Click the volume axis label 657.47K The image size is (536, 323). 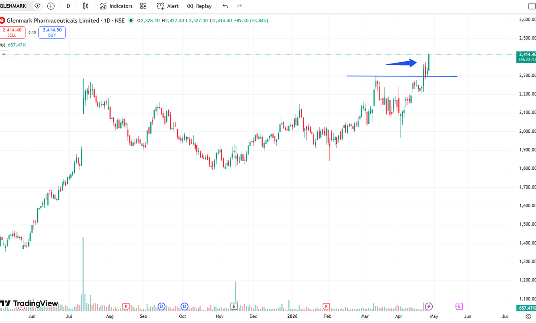[x=527, y=308]
